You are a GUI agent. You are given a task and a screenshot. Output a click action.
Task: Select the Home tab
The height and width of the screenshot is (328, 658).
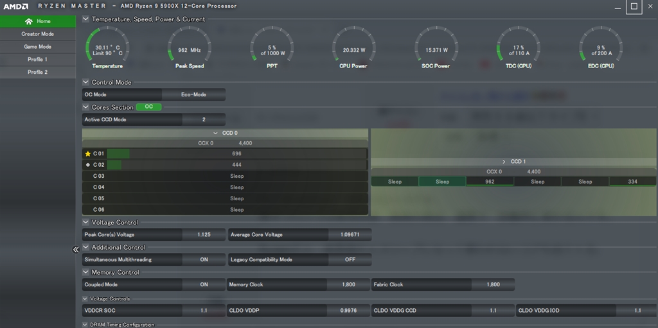[x=38, y=21]
